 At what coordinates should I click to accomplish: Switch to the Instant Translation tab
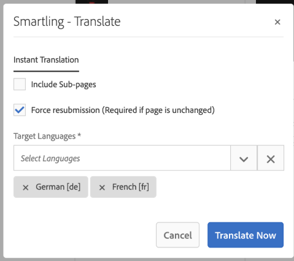click(x=46, y=60)
